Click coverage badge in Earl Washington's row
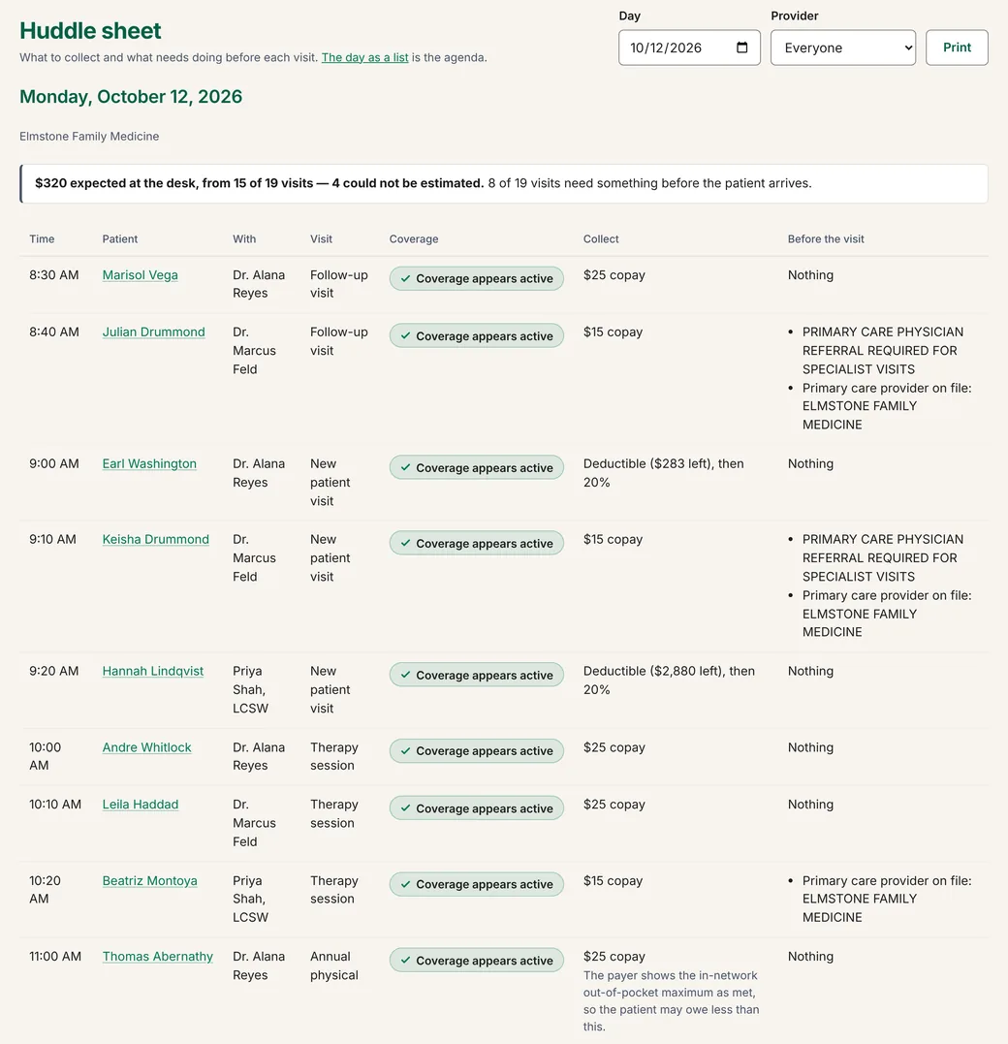 tap(477, 467)
